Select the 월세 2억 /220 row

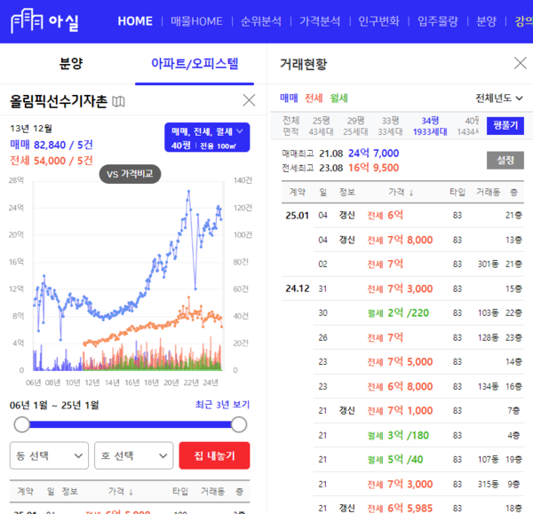[x=418, y=312]
